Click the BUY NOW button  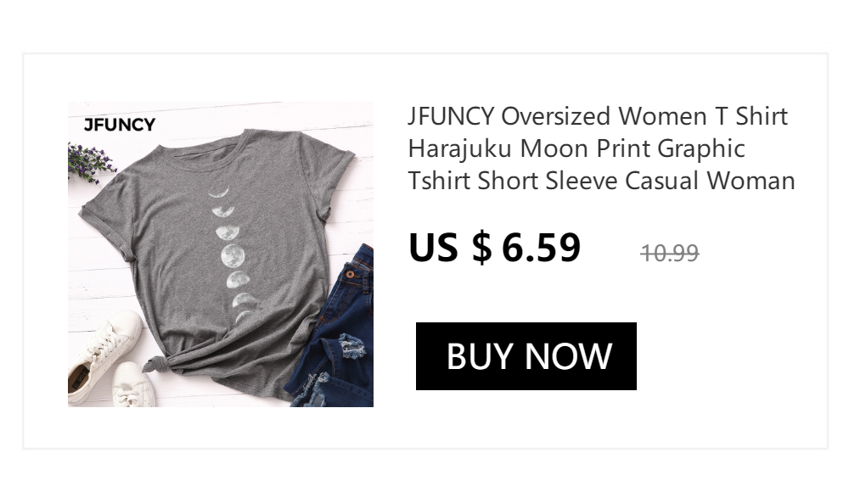[526, 356]
